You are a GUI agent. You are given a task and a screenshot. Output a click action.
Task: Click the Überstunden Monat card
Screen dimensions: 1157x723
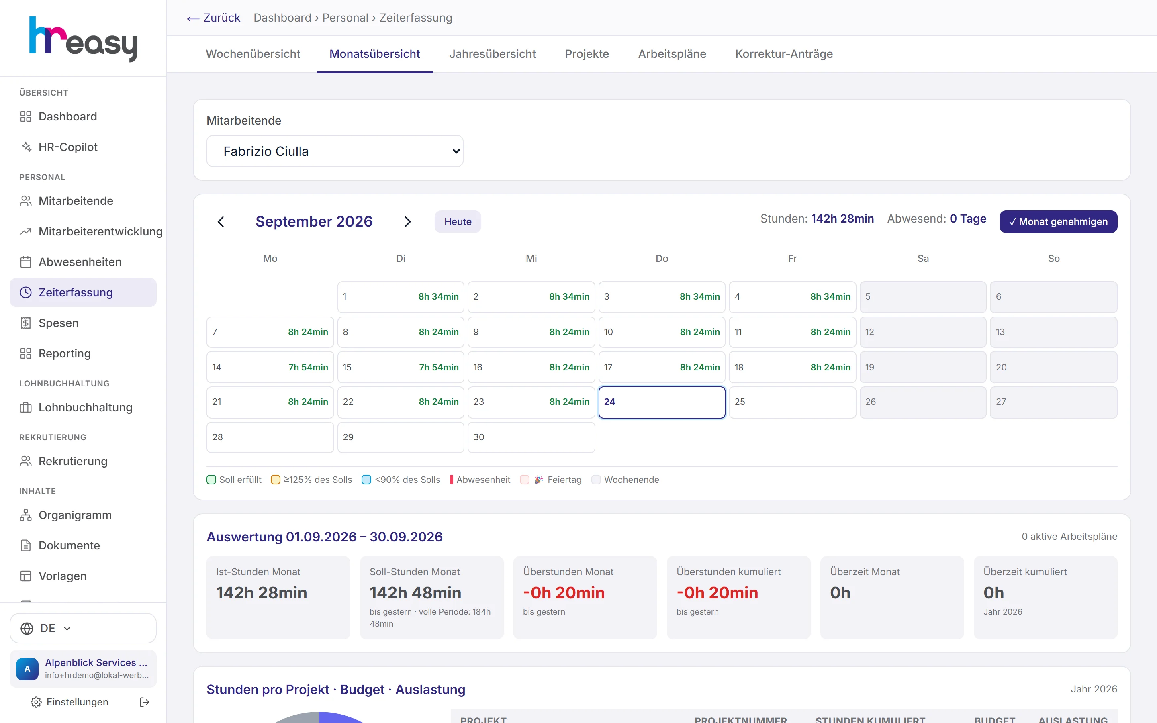(585, 597)
